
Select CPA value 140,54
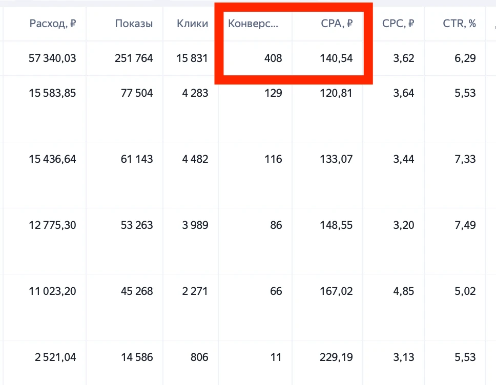pyautogui.click(x=336, y=58)
